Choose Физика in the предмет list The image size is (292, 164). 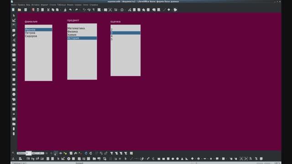tap(82, 31)
